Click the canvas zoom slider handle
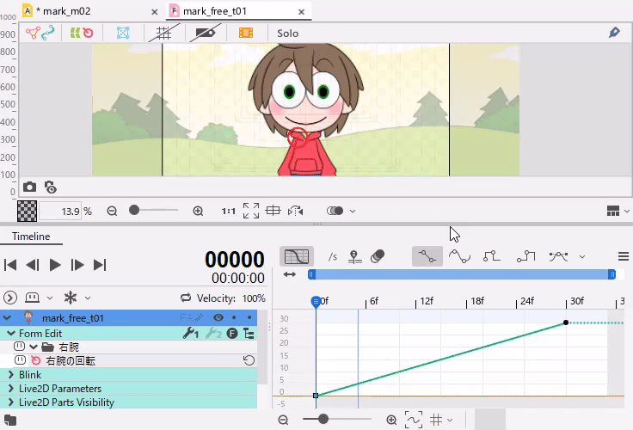This screenshot has width=633, height=430. [134, 211]
